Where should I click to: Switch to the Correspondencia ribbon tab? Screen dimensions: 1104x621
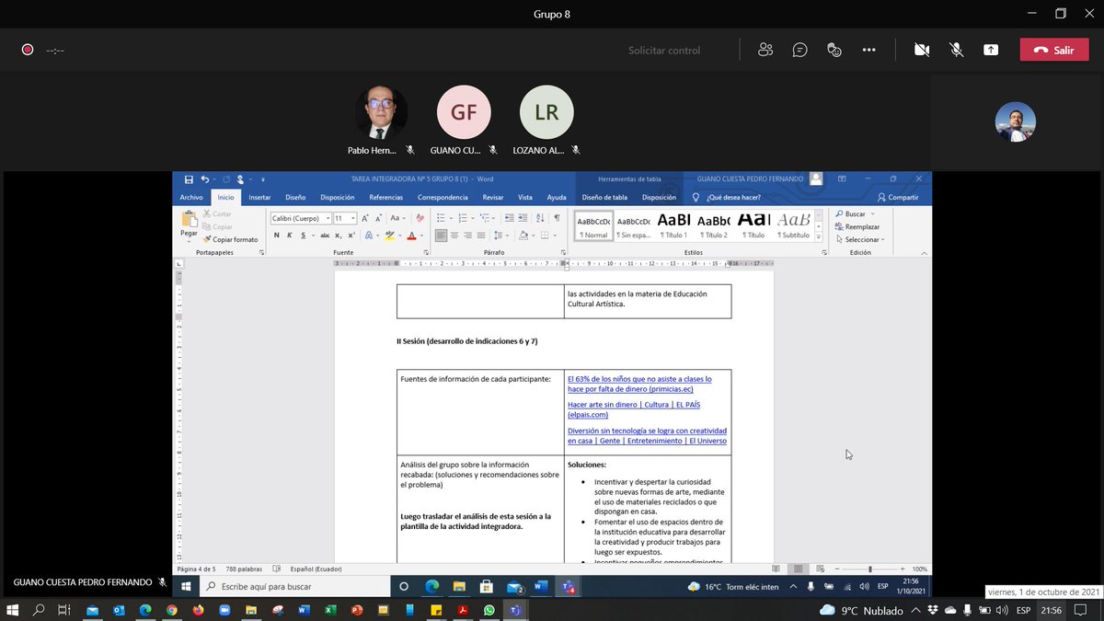point(443,197)
